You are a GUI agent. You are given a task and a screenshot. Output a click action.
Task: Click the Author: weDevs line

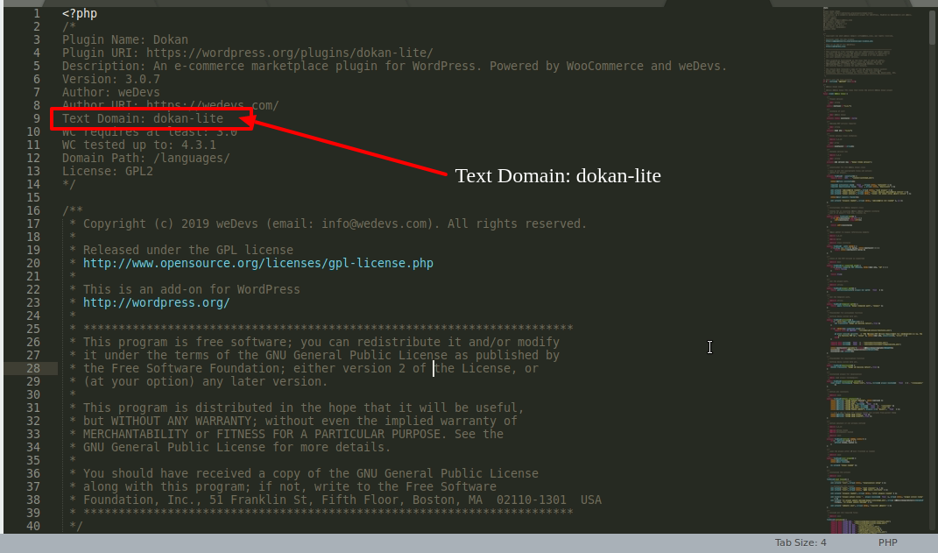(110, 92)
